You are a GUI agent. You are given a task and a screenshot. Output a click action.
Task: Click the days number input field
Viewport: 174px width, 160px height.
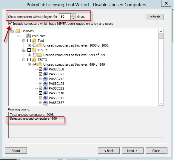click(x=65, y=17)
